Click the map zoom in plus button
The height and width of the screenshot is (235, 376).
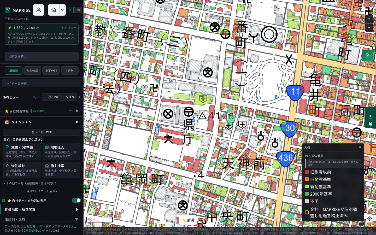click(369, 19)
